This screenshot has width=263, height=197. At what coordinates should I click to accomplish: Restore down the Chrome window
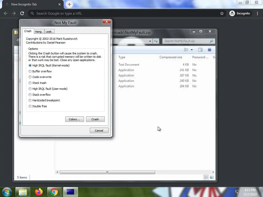(x=247, y=2)
